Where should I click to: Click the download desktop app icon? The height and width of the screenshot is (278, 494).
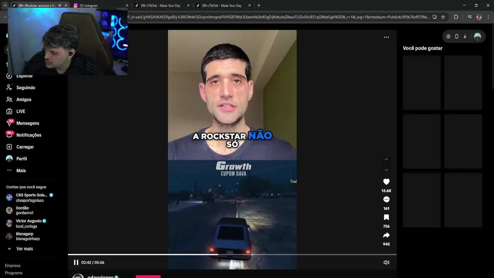tap(465, 36)
